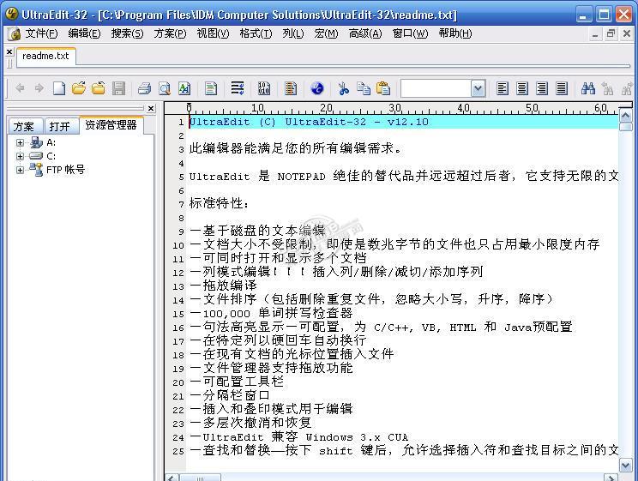Viewport: 638px width, 481px height.
Task: Select the readme.txt file tab
Action: (x=45, y=56)
